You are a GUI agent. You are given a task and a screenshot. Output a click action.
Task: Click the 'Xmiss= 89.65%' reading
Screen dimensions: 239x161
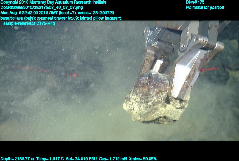[143, 159]
